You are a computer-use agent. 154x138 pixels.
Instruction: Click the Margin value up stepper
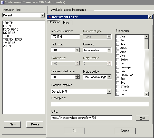109,62
